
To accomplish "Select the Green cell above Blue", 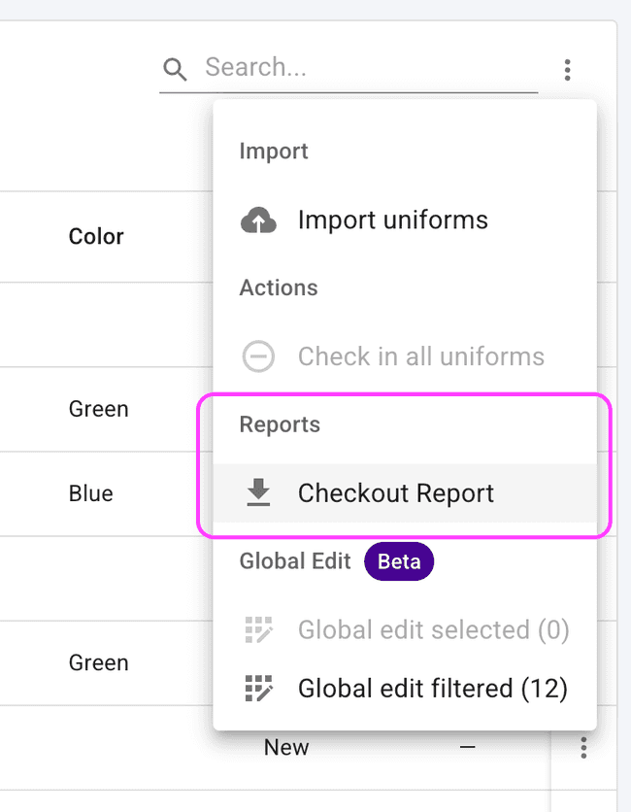I will (x=98, y=409).
